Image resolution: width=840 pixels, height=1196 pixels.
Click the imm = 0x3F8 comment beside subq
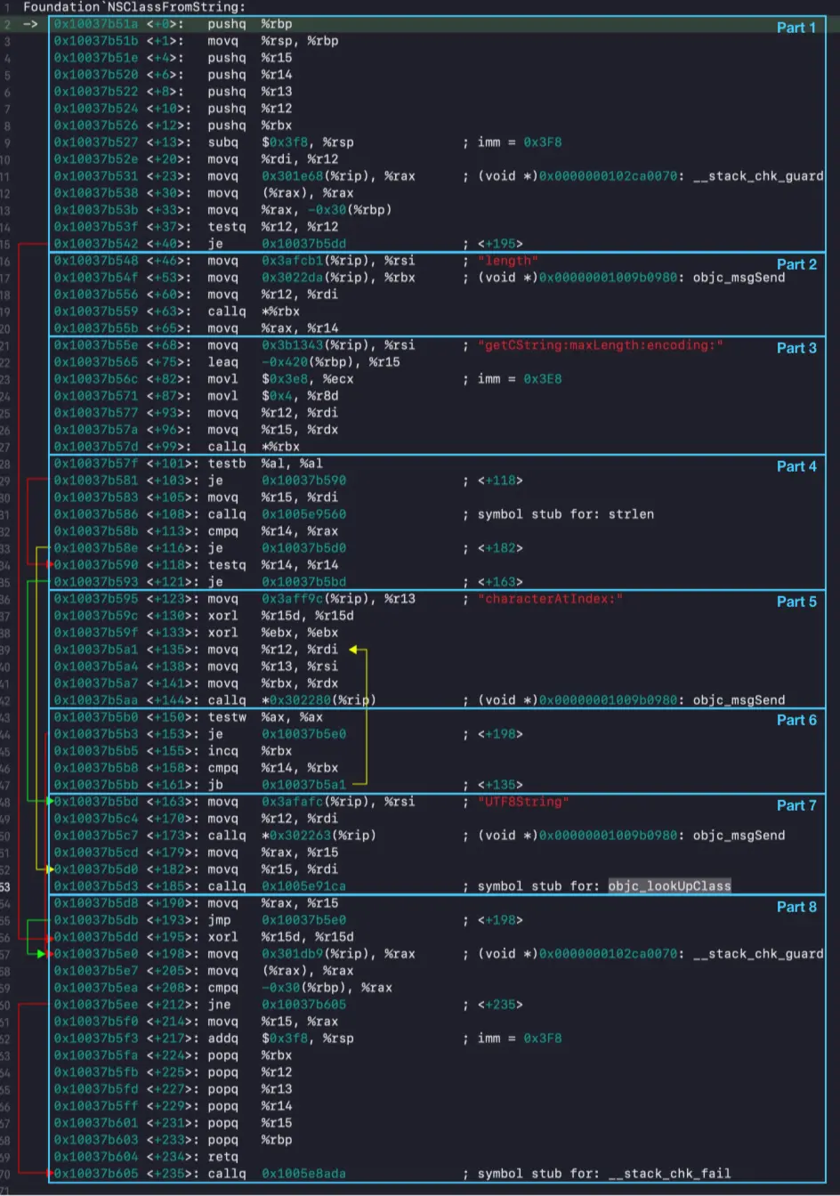pyautogui.click(x=520, y=142)
